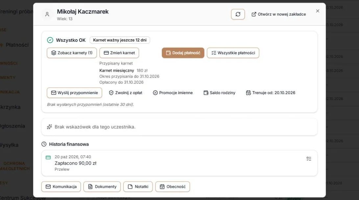The width and height of the screenshot is (359, 200).
Task: Select Płatności in background sidebar
Action: [x=17, y=45]
